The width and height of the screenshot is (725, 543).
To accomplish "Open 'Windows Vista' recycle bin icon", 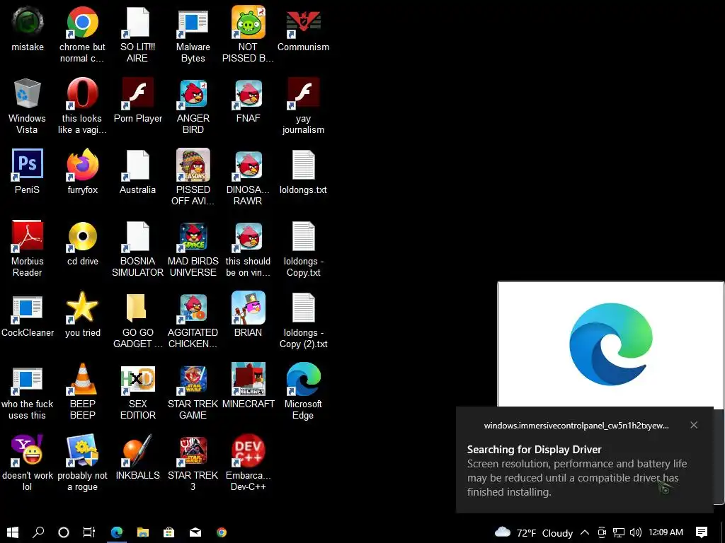I will 28,106.
